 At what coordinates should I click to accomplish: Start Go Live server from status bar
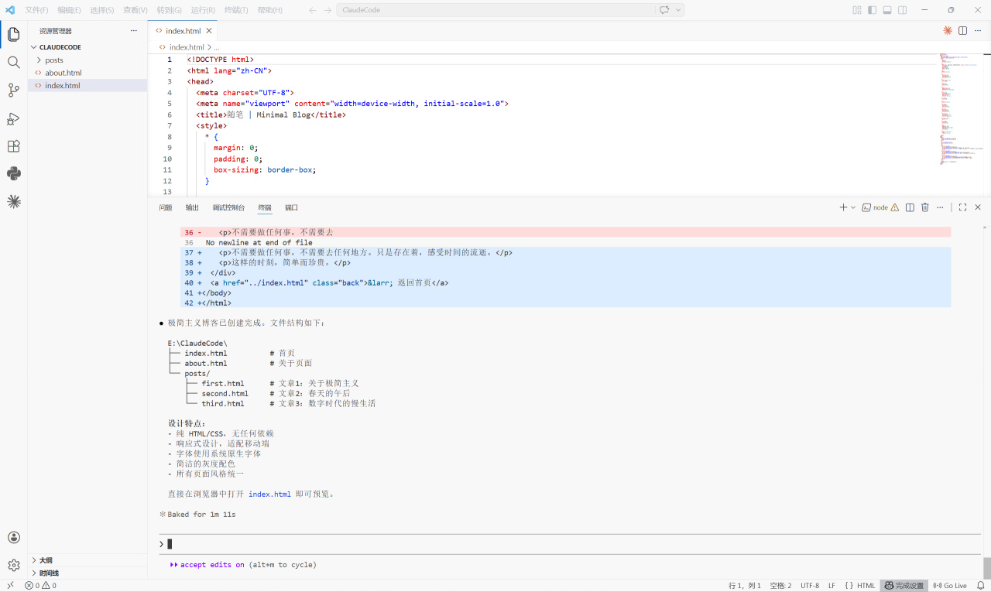(x=950, y=586)
